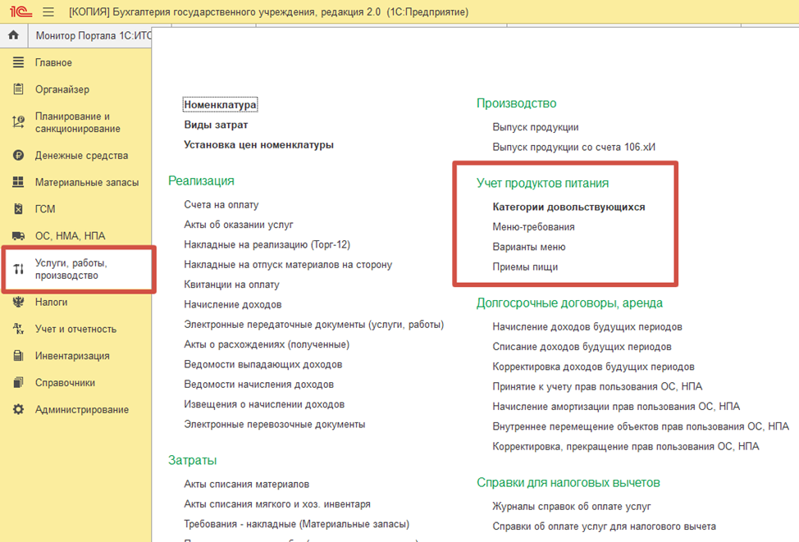Open Акты об оказании услуг
799x542 pixels.
239,225
